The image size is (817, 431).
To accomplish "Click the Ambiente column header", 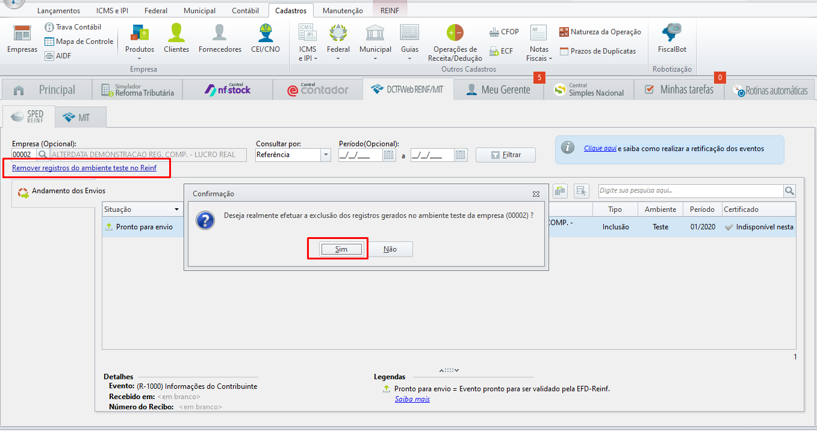I will [660, 209].
